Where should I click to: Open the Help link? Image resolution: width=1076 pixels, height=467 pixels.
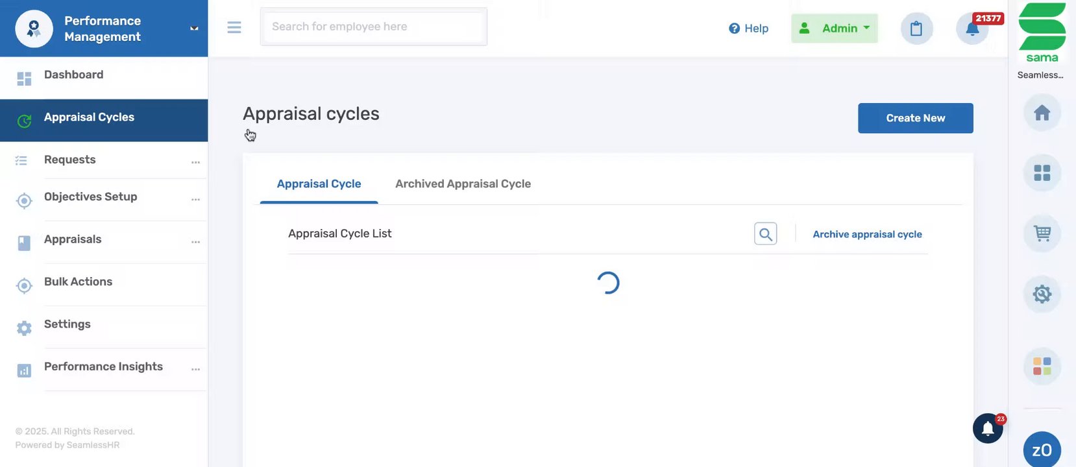pos(748,29)
